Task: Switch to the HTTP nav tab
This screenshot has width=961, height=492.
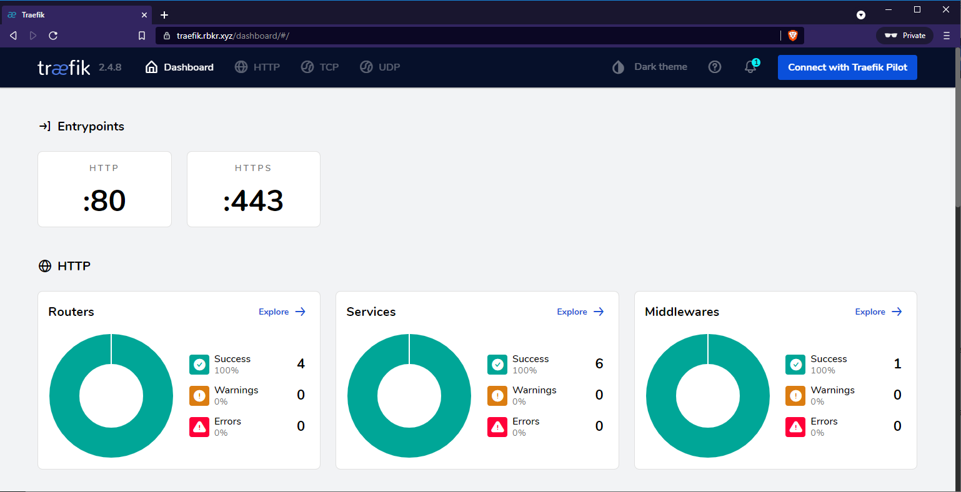Action: tap(257, 67)
